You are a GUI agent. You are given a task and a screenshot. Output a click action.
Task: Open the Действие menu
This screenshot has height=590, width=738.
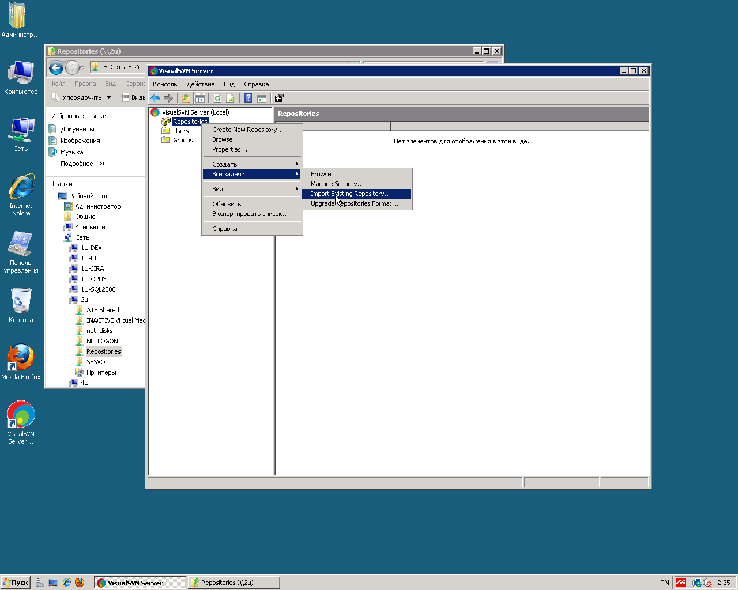click(x=201, y=84)
